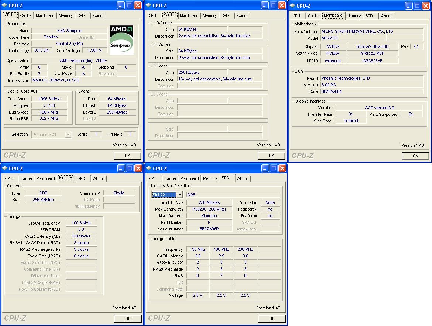The image size is (432, 326).
Task: Click OK in the SPD tab window
Action: (272, 319)
